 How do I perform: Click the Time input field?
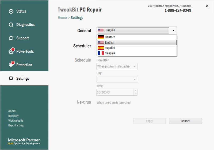pyautogui.click(x=115, y=92)
